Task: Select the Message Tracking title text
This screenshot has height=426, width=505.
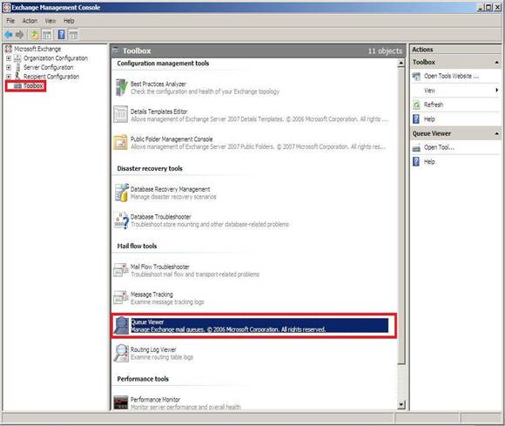Action: pos(151,294)
